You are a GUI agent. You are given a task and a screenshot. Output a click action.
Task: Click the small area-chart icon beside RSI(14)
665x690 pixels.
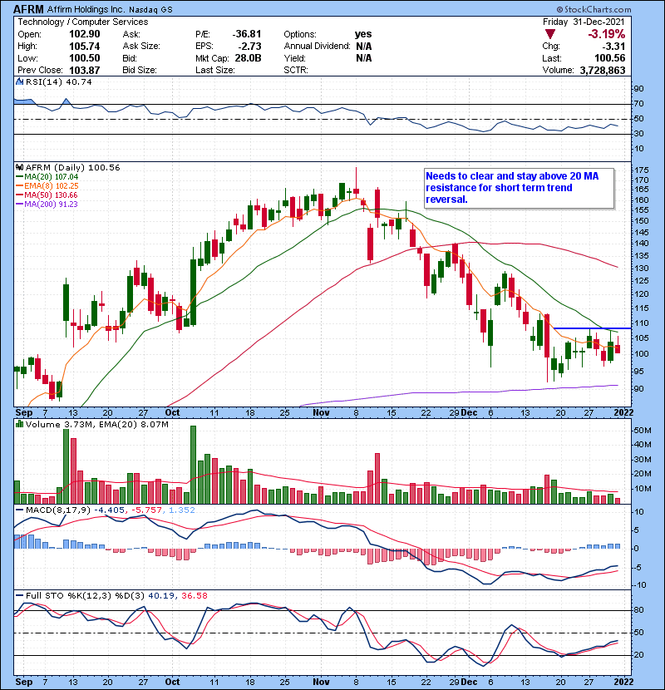click(x=19, y=81)
